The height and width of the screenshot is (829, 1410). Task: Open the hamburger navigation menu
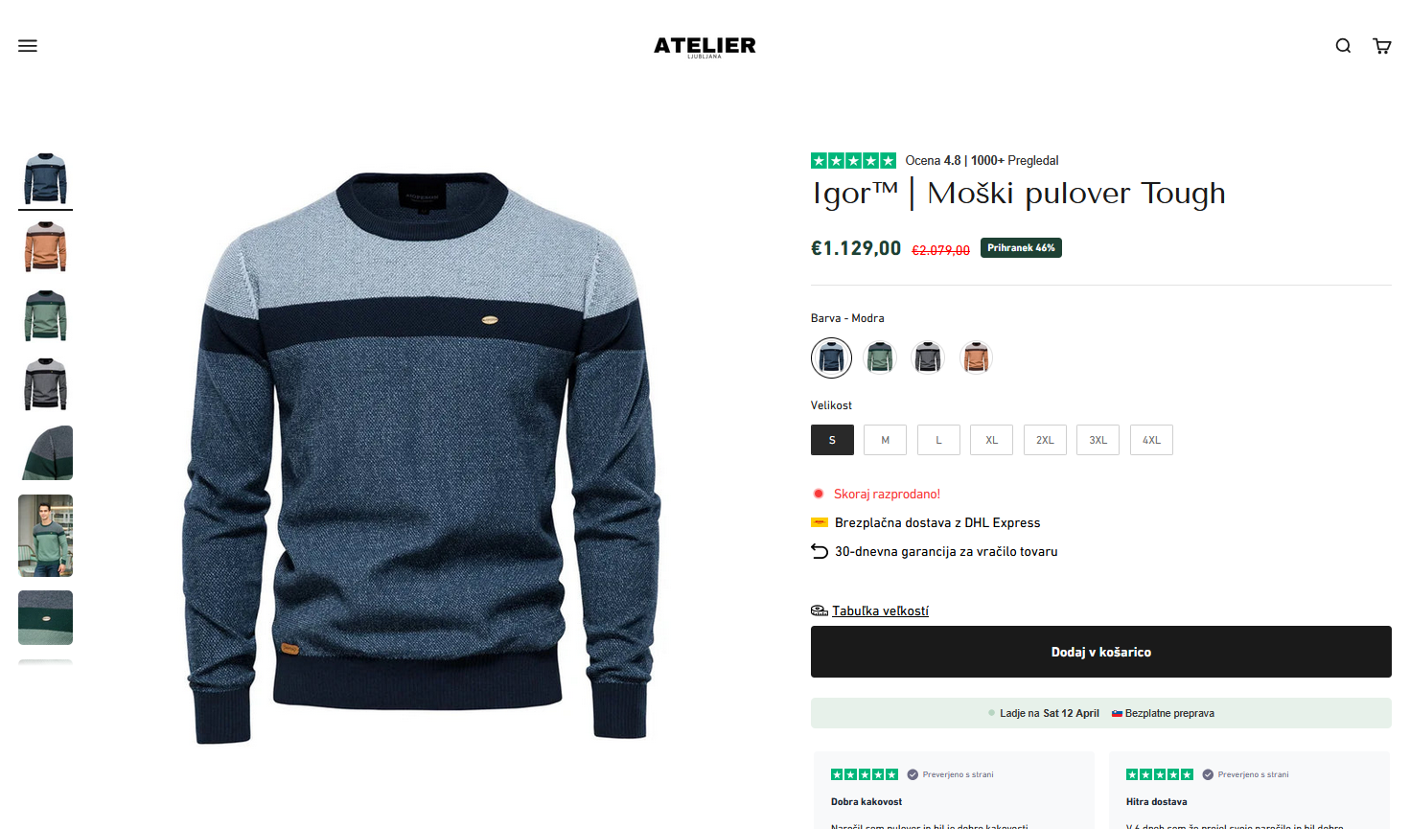click(x=28, y=46)
